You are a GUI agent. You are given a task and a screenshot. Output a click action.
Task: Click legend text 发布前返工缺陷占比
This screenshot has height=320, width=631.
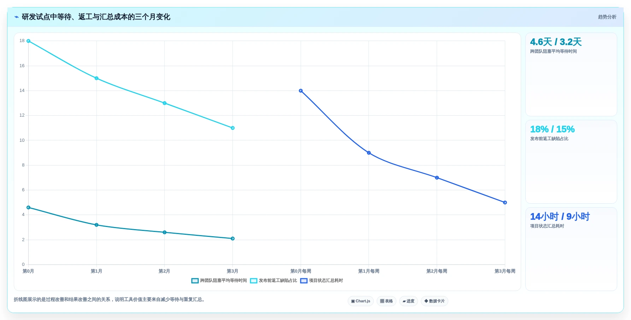point(278,281)
